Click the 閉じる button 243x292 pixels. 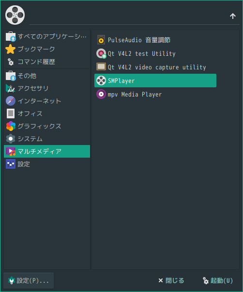tap(171, 281)
